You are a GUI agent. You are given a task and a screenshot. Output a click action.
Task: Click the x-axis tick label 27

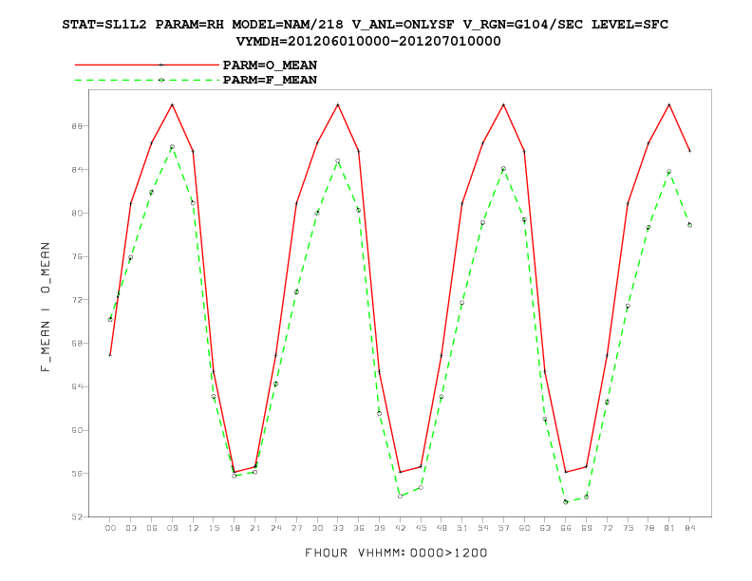click(296, 528)
